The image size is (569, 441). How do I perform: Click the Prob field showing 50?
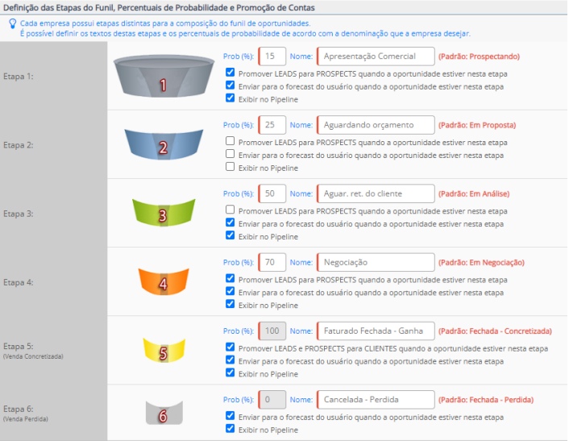point(272,193)
